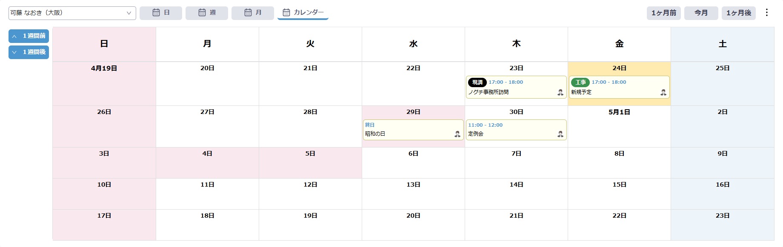
Task: Select the 17日 Sunday cell
Action: pyautogui.click(x=104, y=225)
